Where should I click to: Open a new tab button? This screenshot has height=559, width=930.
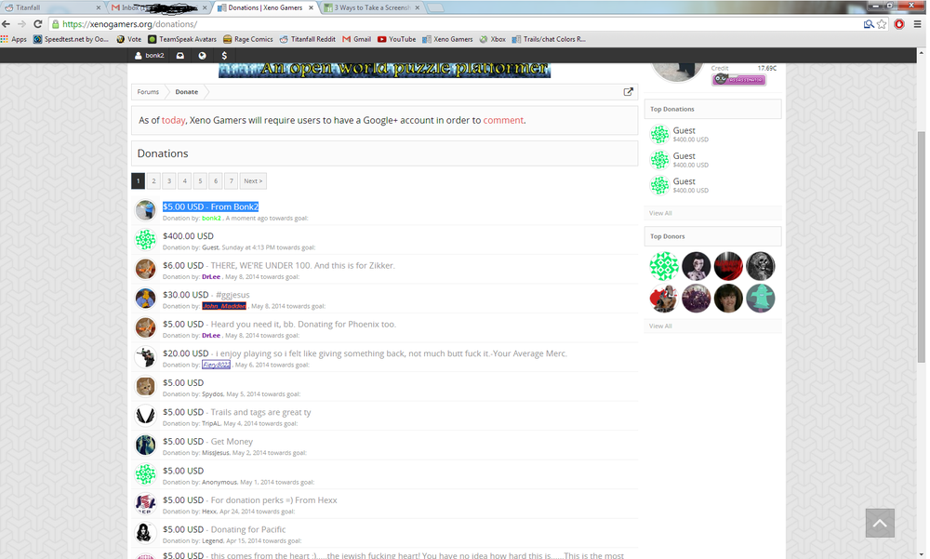click(435, 7)
